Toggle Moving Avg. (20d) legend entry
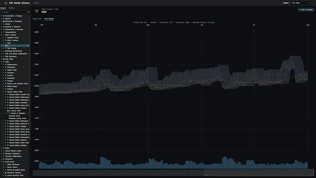This screenshot has height=178, width=316. click(182, 23)
